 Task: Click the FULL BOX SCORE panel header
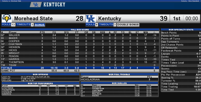coord(80,29)
